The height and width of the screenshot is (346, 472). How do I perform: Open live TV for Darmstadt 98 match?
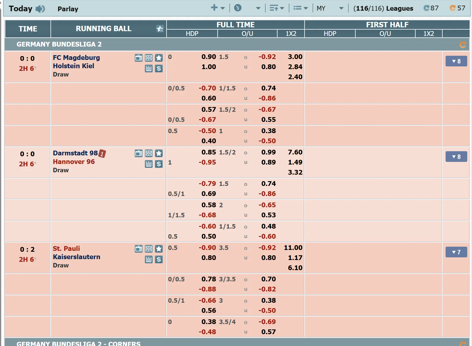pyautogui.click(x=139, y=153)
